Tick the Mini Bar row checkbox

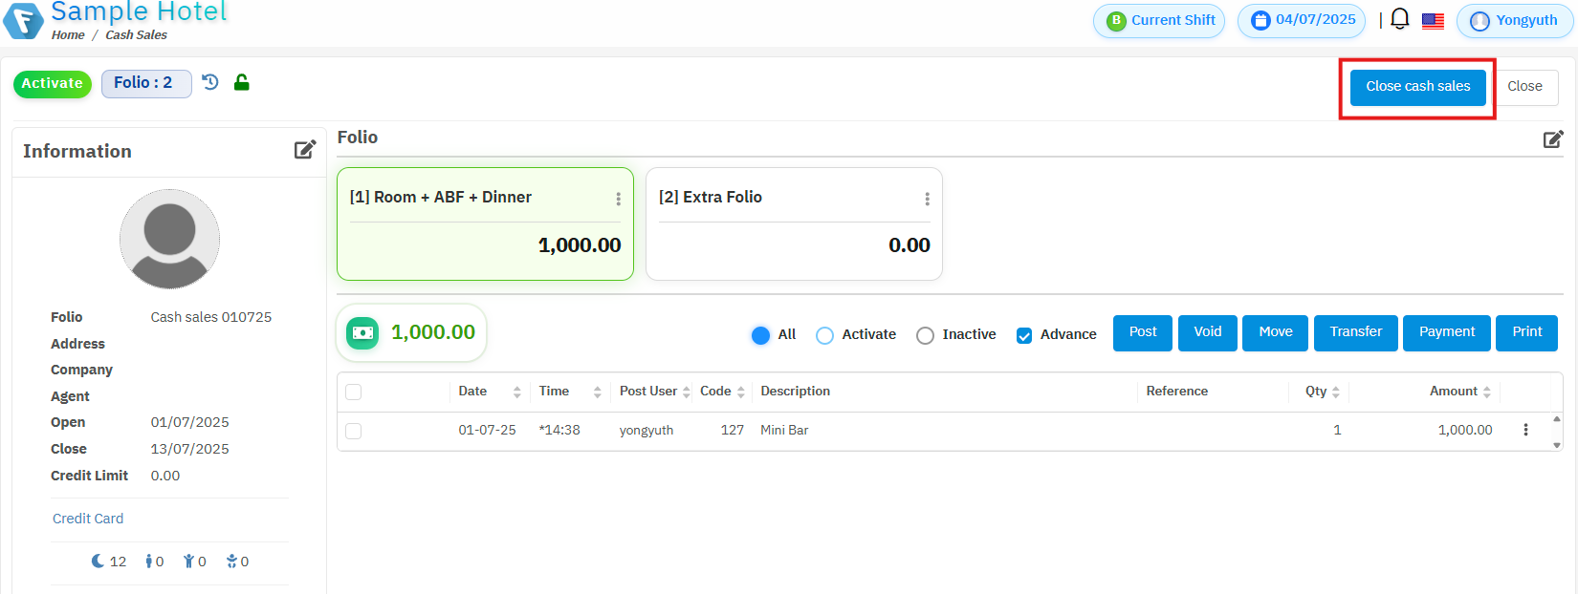354,431
